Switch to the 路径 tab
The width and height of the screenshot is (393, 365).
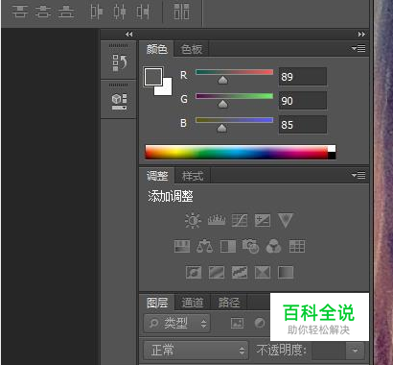tap(229, 303)
